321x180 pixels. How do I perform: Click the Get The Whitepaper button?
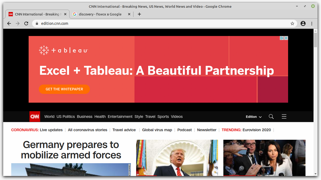pyautogui.click(x=64, y=89)
